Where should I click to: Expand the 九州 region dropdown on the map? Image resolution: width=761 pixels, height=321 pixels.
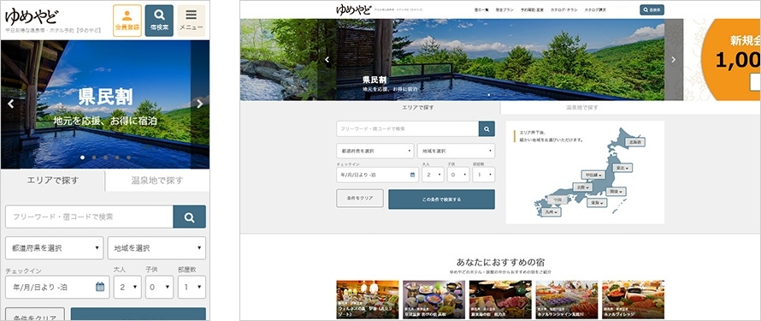(552, 212)
